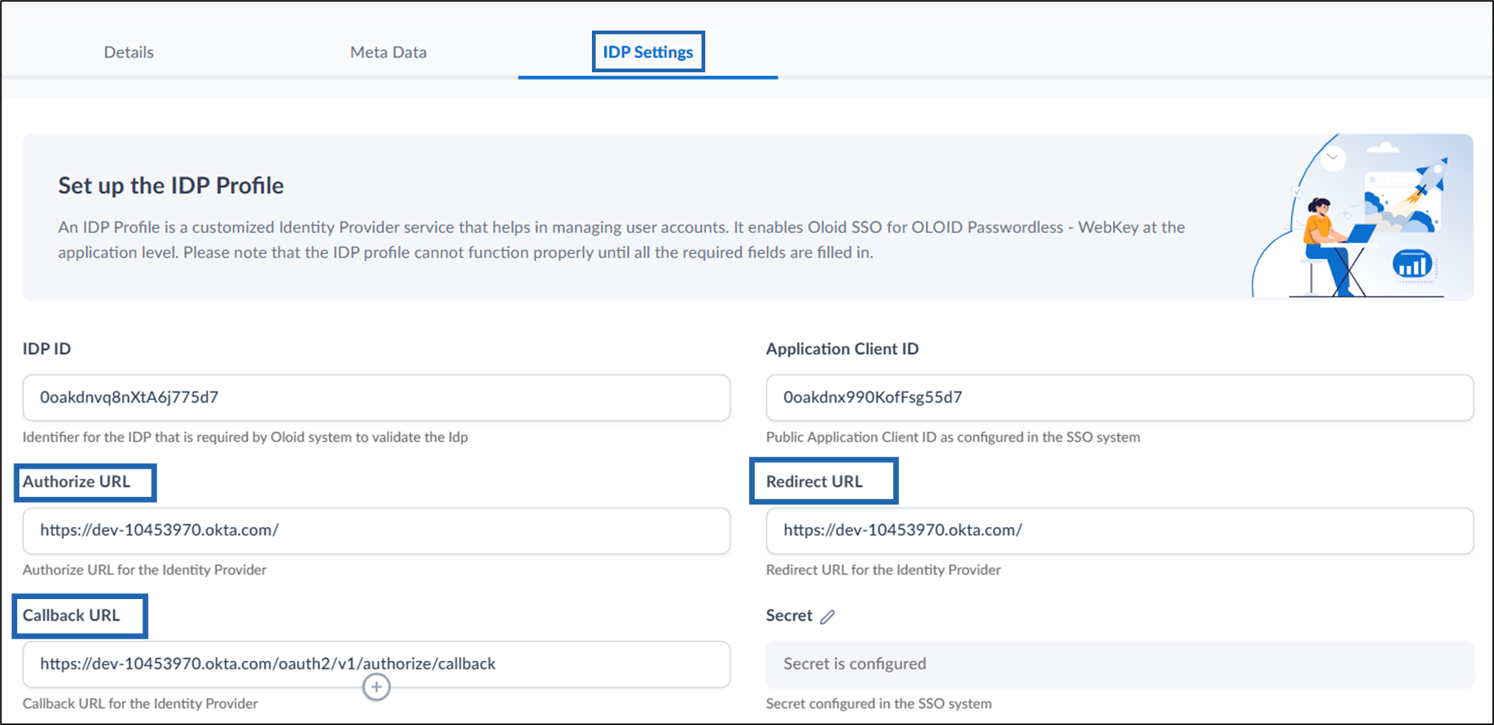Click the IDP ID input field
This screenshot has height=725, width=1494.
pyautogui.click(x=376, y=398)
